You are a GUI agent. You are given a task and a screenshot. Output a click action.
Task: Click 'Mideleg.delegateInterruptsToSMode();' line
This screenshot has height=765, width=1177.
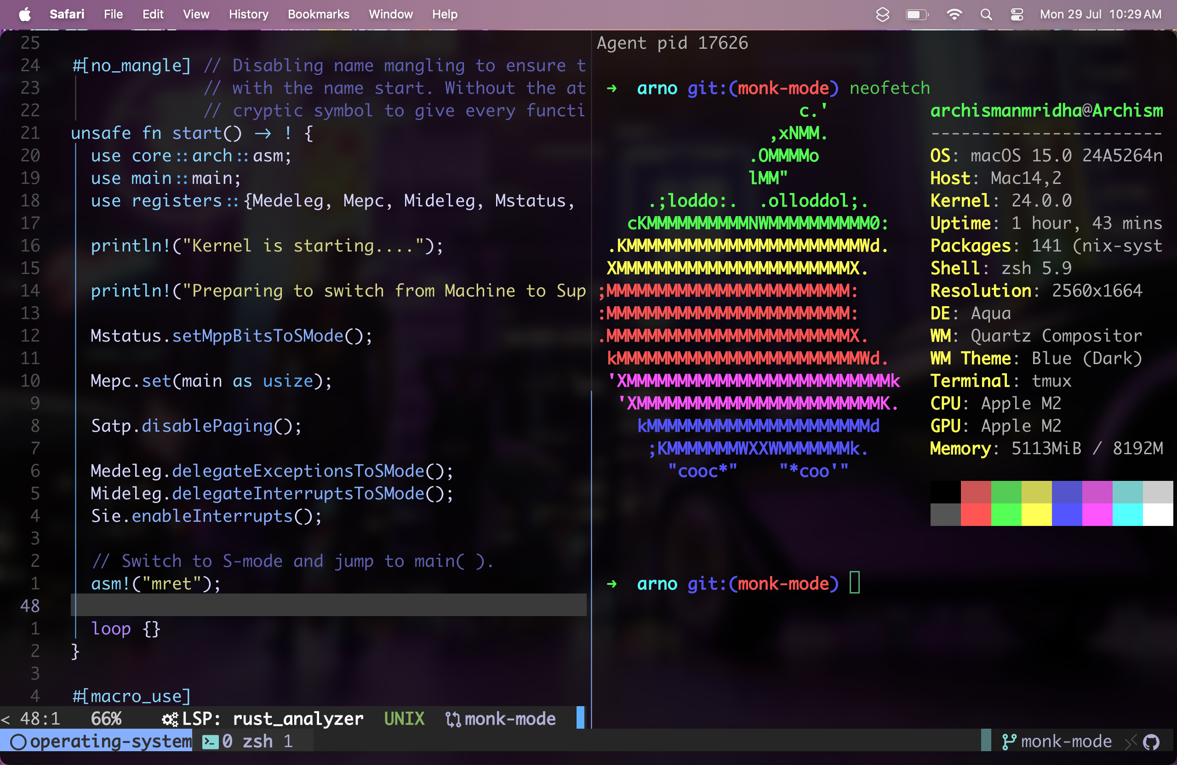[x=272, y=493]
